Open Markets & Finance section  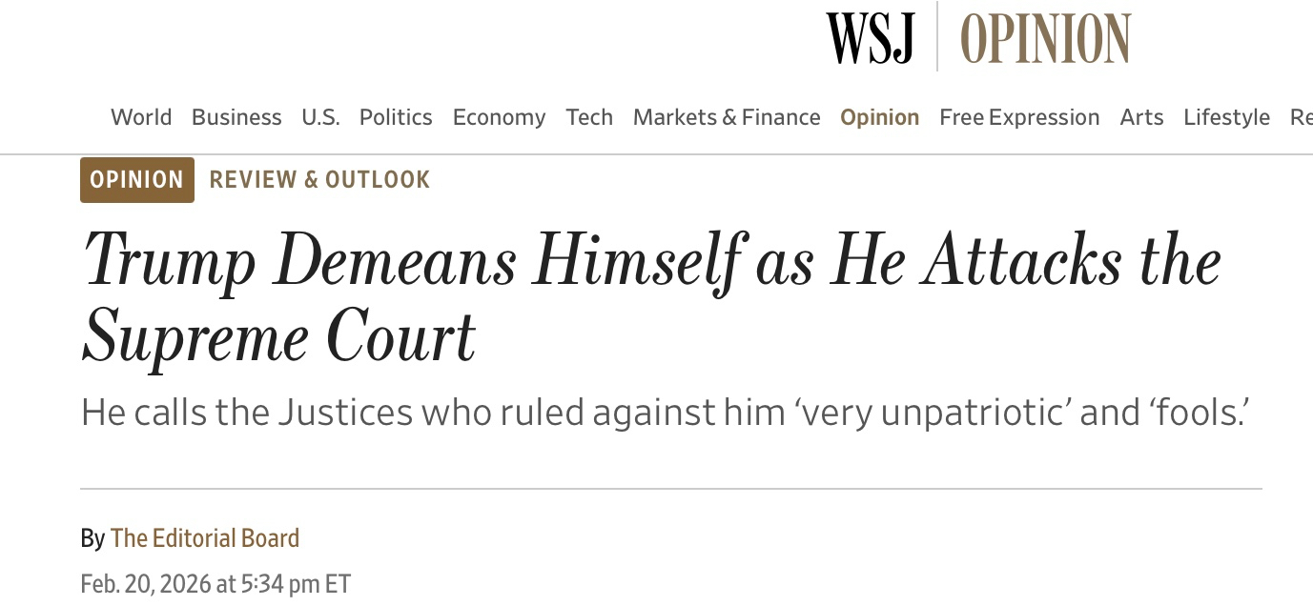point(727,117)
